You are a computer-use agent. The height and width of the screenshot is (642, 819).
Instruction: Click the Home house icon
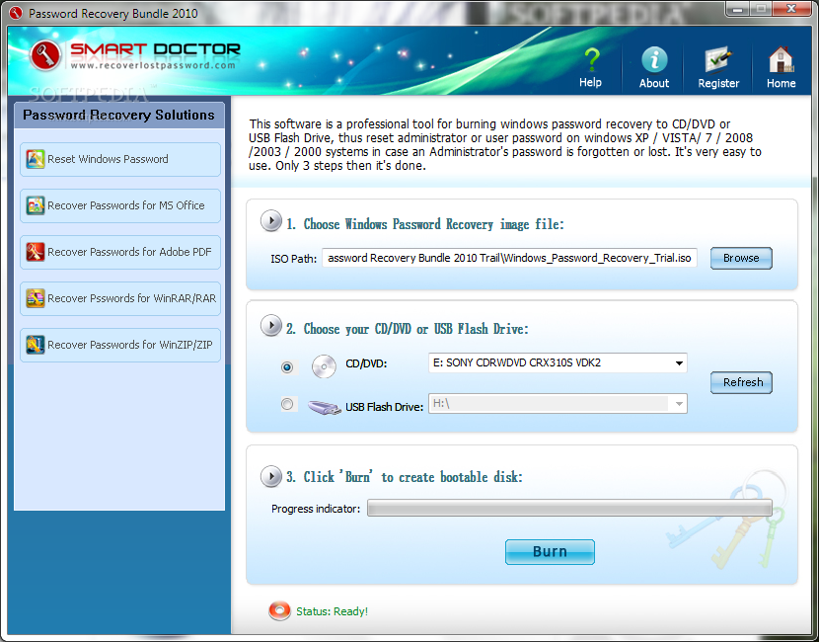[x=782, y=59]
